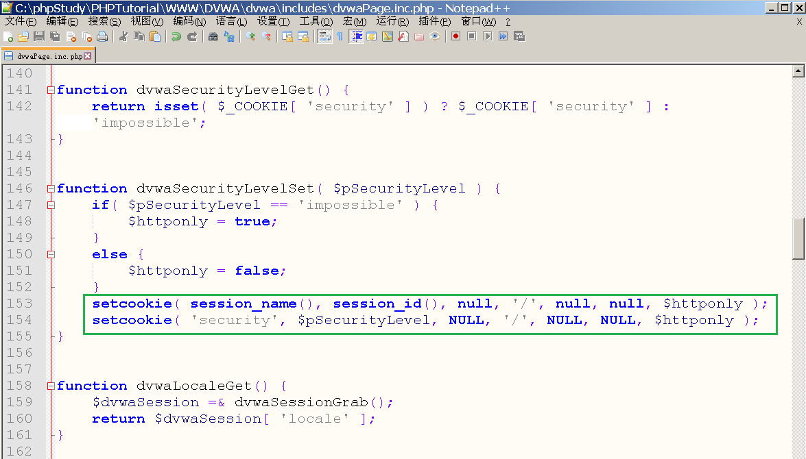Show the Document Map panel icon
806x459 pixels.
[x=388, y=36]
